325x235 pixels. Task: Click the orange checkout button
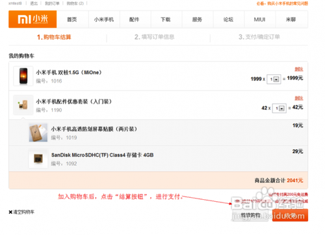pyautogui.click(x=290, y=215)
